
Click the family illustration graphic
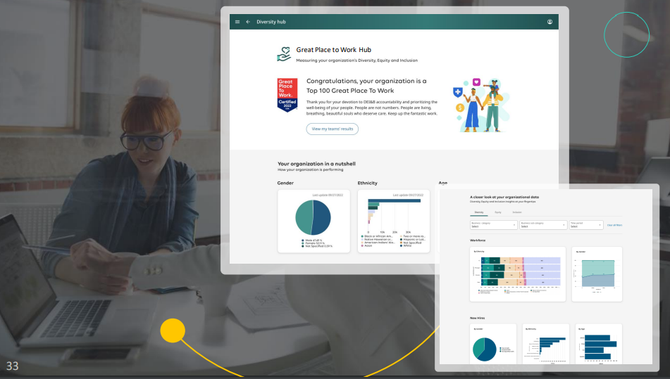pos(481,105)
